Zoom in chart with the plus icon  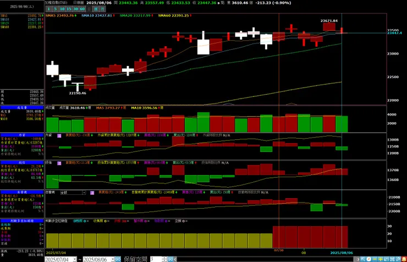coord(381,259)
